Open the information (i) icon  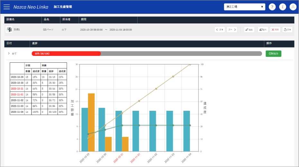point(283,7)
